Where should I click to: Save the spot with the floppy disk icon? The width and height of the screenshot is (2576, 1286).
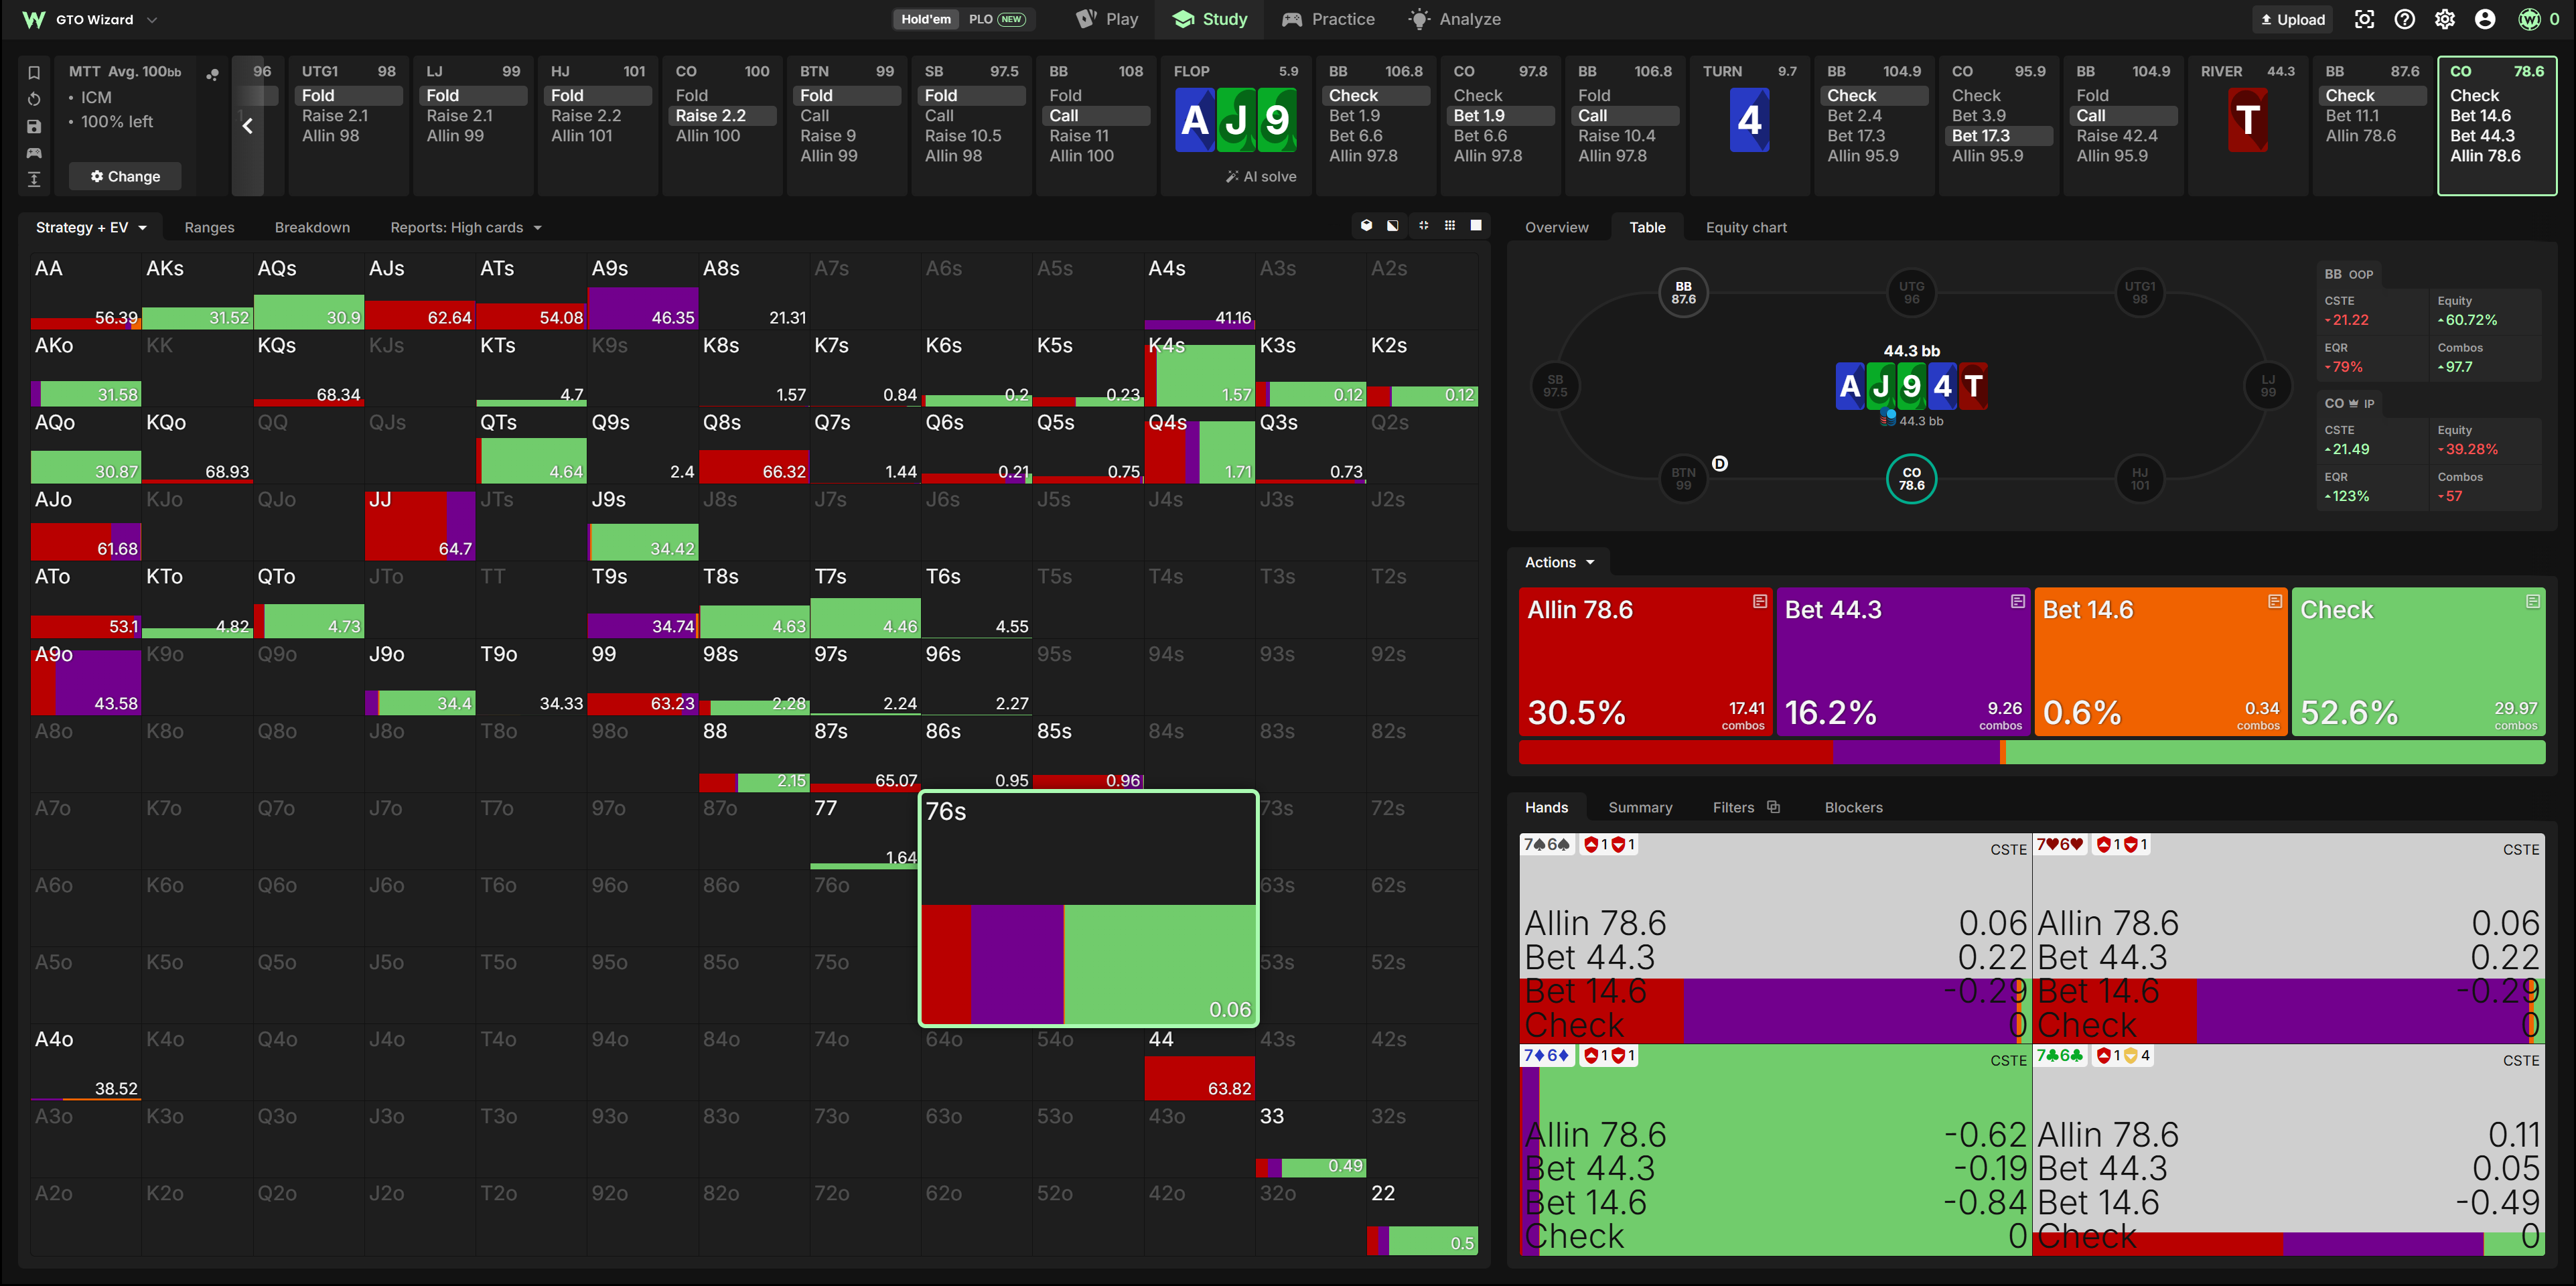point(34,126)
